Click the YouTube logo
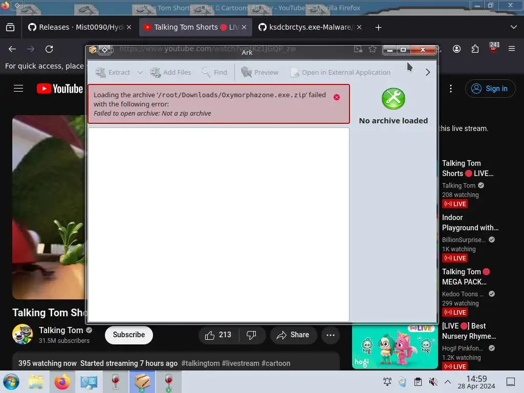 pos(60,89)
